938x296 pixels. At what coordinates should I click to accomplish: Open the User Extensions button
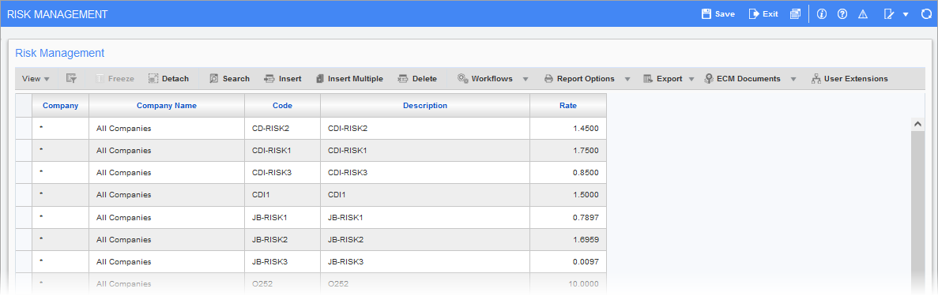[x=849, y=78]
